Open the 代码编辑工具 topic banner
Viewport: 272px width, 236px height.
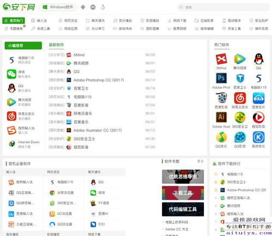pyautogui.click(x=183, y=209)
